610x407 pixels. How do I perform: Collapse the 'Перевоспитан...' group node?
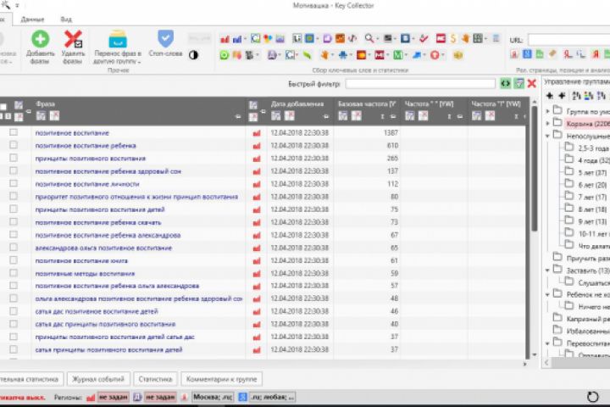tap(548, 343)
